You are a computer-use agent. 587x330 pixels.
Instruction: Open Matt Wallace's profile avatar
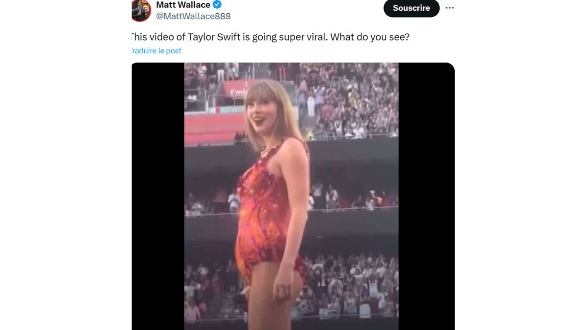tap(140, 10)
